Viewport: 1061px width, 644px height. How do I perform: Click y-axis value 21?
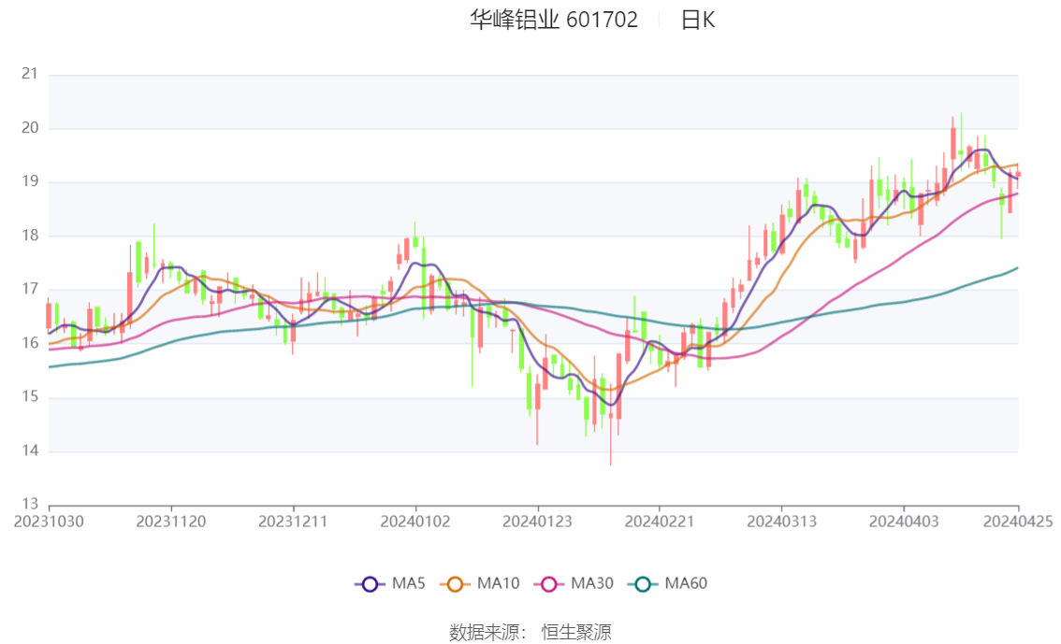[30, 74]
